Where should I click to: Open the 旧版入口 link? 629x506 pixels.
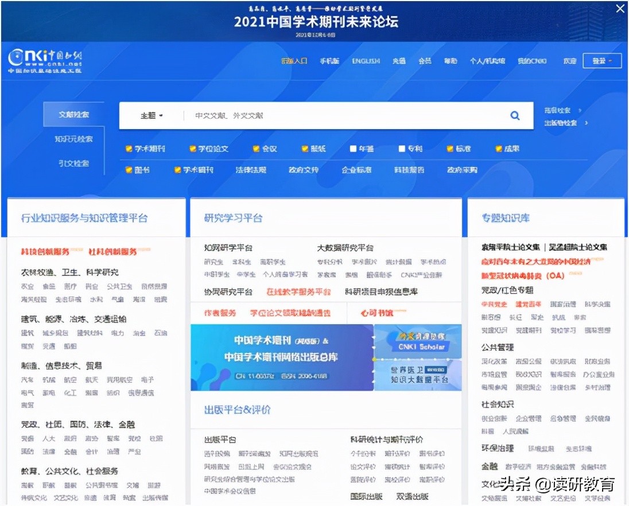tap(294, 61)
